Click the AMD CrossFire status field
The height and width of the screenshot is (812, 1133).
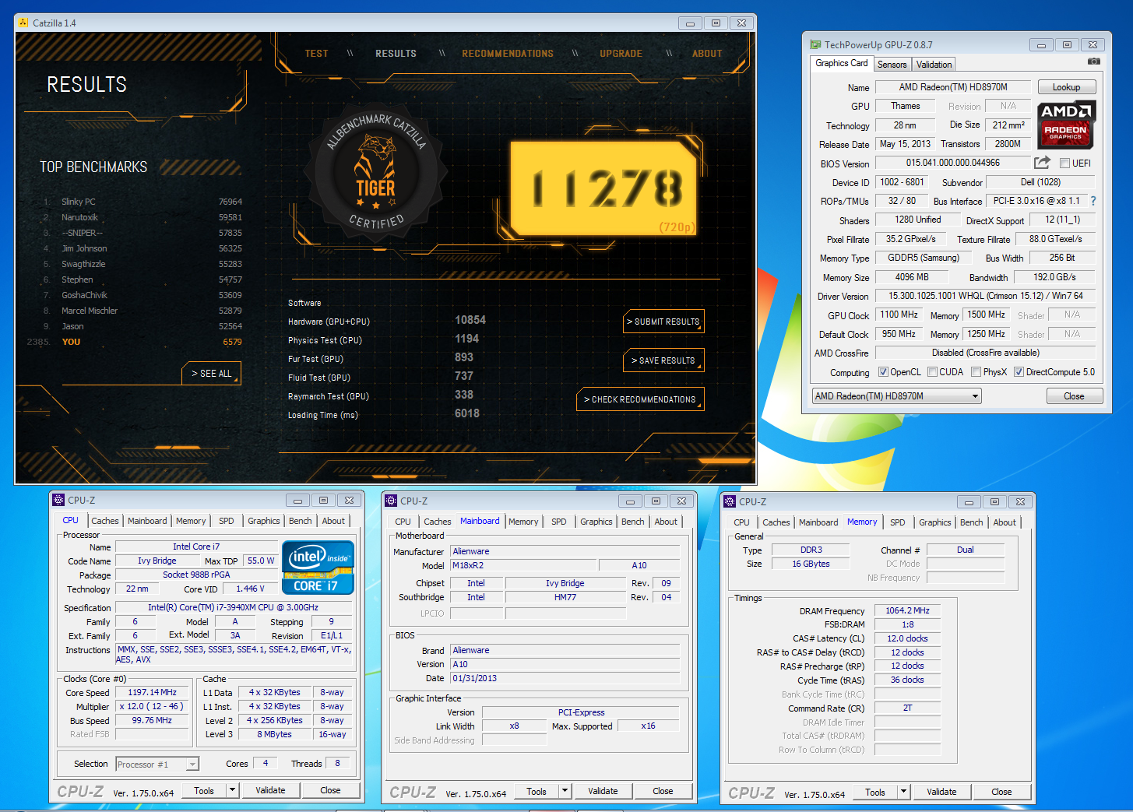click(x=986, y=353)
